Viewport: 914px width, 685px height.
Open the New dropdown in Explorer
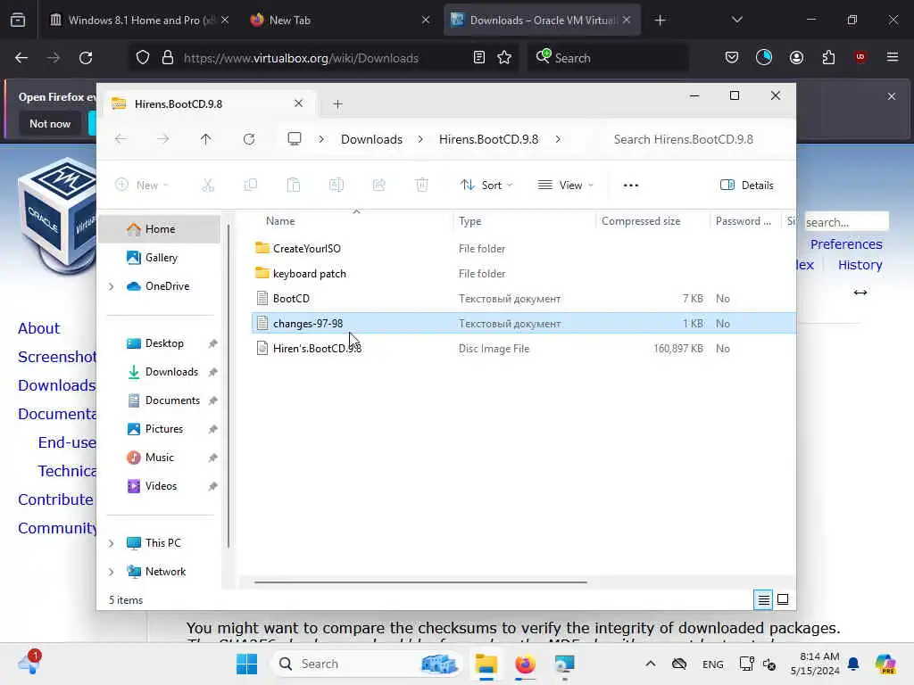point(142,186)
